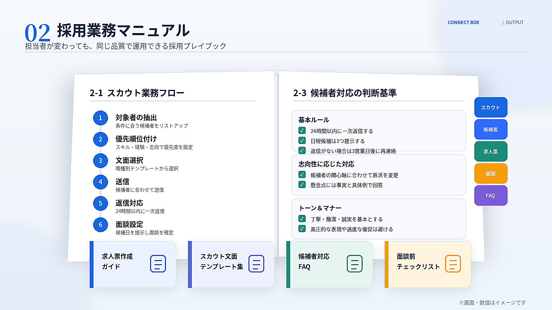
Task: Toggle checkbox for 丁寧・簡潔・誠実を基本とする
Action: [x=302, y=219]
